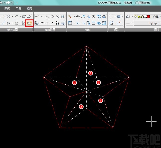Image resolution: width=161 pixels, height=148 pixels.
Task: Click the red layer color swatch
Action: click(148, 17)
